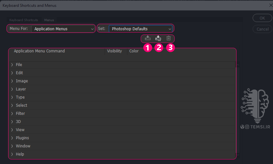Switch to the Menus tab
The image size is (273, 164).
point(49,20)
